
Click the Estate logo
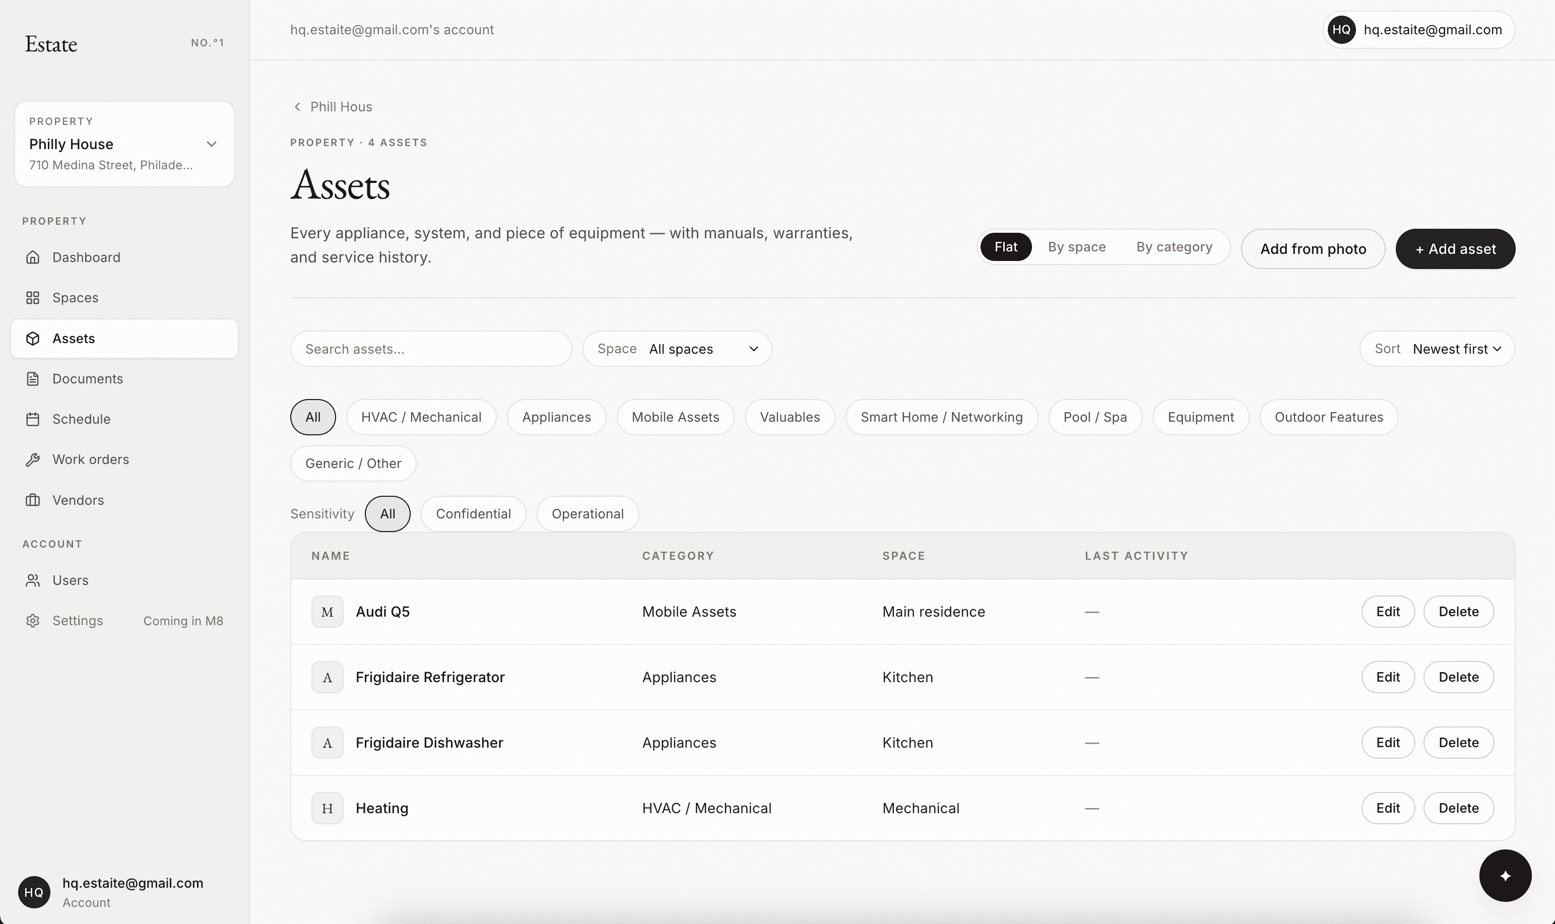click(x=51, y=44)
